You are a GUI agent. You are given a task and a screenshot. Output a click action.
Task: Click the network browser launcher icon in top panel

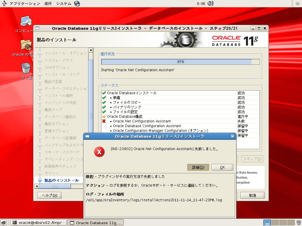77,4
